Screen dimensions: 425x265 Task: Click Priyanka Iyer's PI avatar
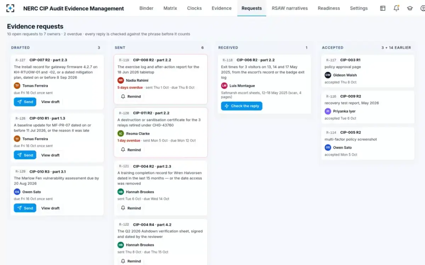click(328, 111)
